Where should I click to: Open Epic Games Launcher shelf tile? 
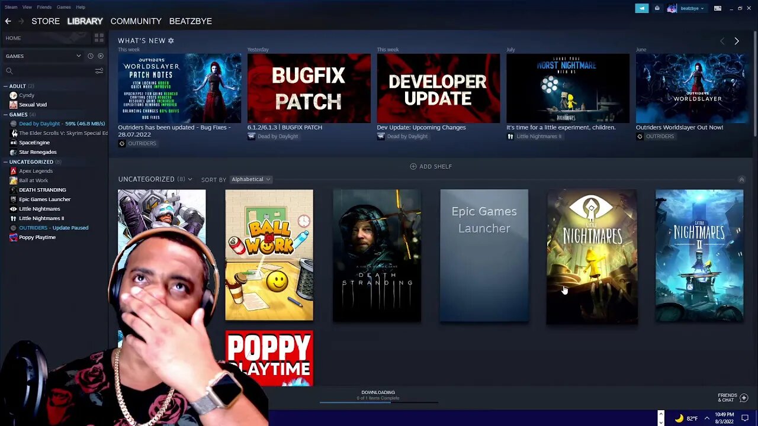pos(484,255)
